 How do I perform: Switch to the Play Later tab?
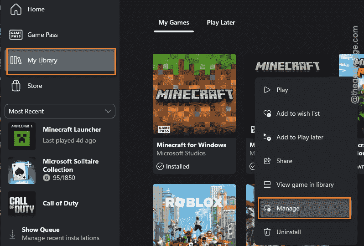coord(221,22)
